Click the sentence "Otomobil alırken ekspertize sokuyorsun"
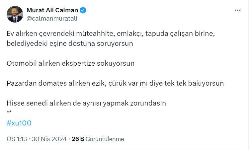 point(70,63)
